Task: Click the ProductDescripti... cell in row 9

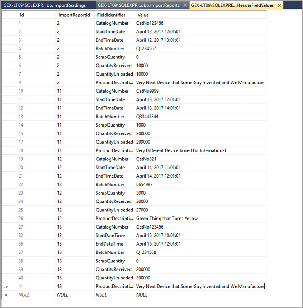Action: (x=115, y=82)
